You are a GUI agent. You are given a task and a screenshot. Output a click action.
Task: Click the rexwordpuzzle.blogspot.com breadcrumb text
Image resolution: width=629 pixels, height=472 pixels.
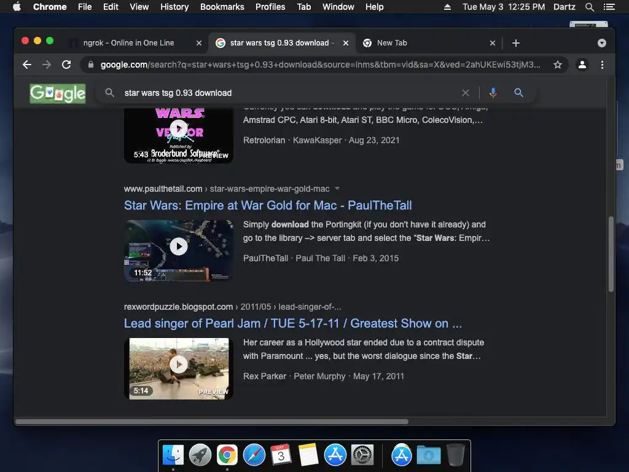178,307
